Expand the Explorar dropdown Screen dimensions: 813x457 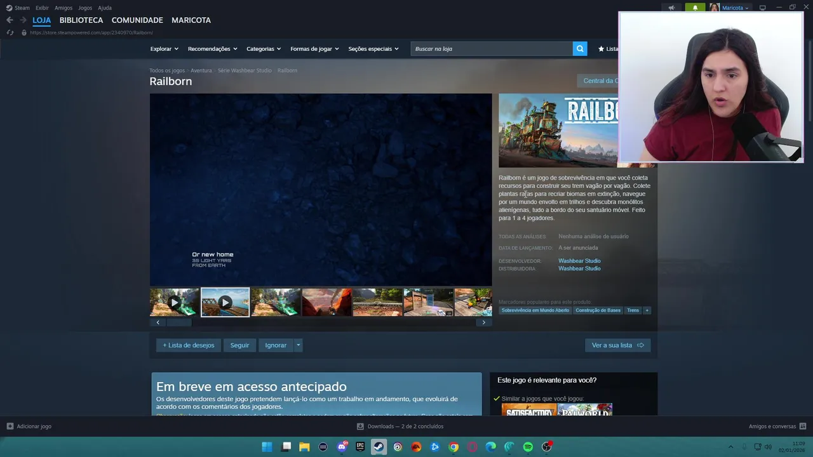click(x=164, y=49)
